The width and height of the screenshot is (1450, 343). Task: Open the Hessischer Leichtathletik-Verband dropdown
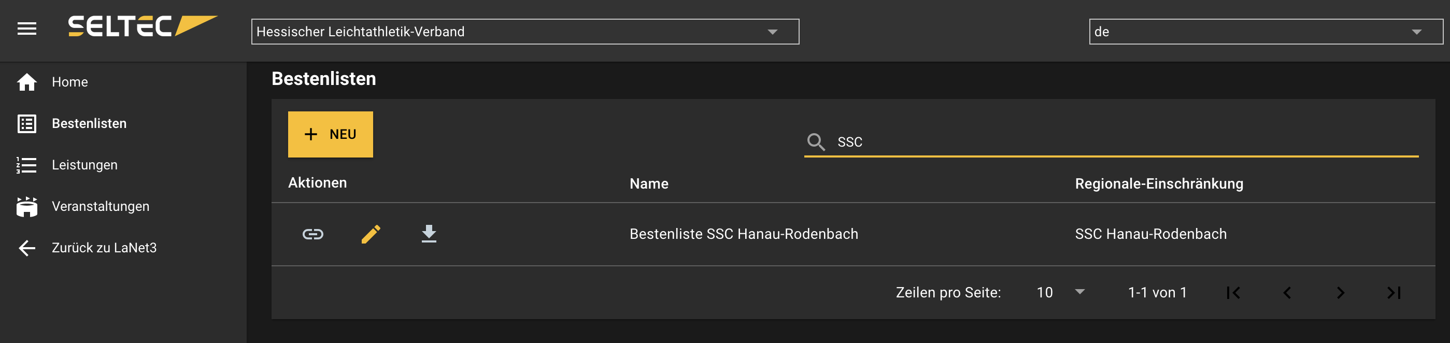(x=525, y=32)
